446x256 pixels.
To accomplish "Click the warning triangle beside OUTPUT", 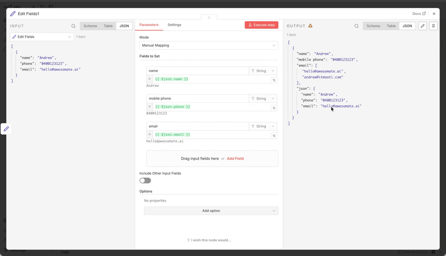I will [x=311, y=26].
